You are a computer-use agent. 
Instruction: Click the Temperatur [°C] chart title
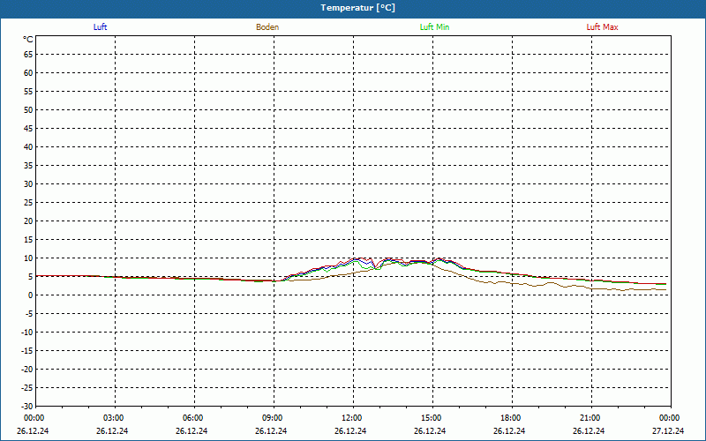click(x=358, y=8)
